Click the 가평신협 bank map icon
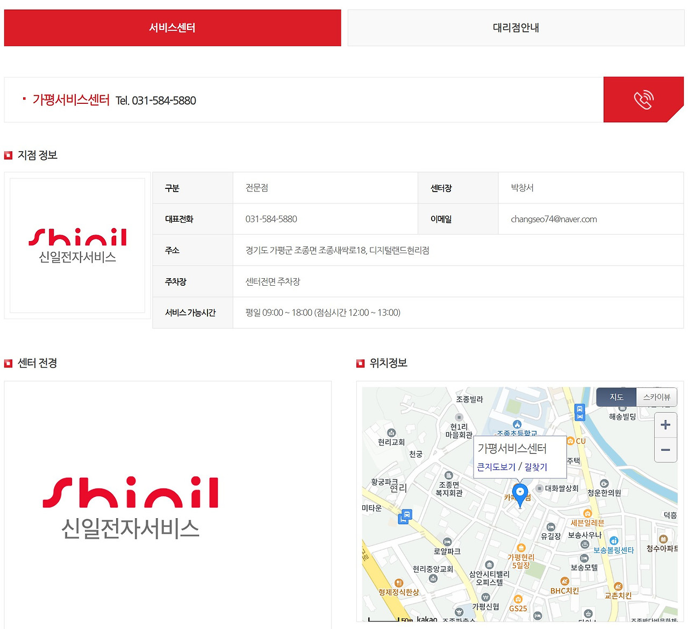This screenshot has height=629, width=688. (x=485, y=597)
